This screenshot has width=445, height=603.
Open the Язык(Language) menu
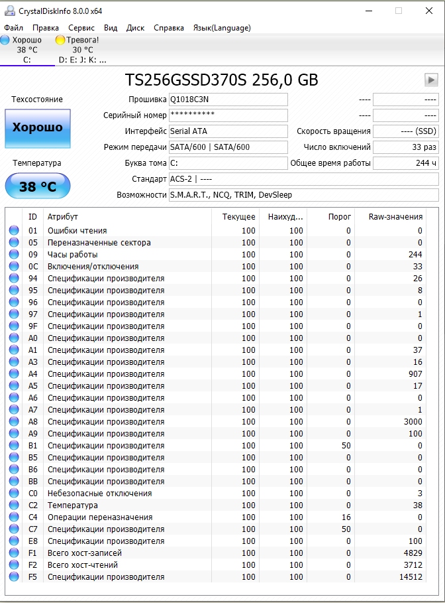click(222, 28)
